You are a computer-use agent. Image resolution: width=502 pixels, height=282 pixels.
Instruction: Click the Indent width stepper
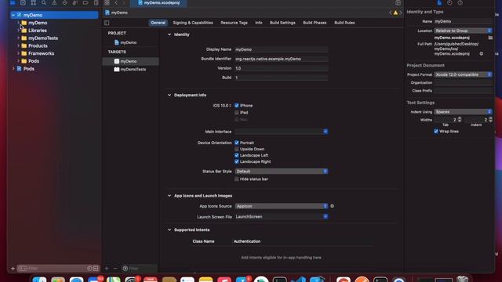[x=491, y=120]
